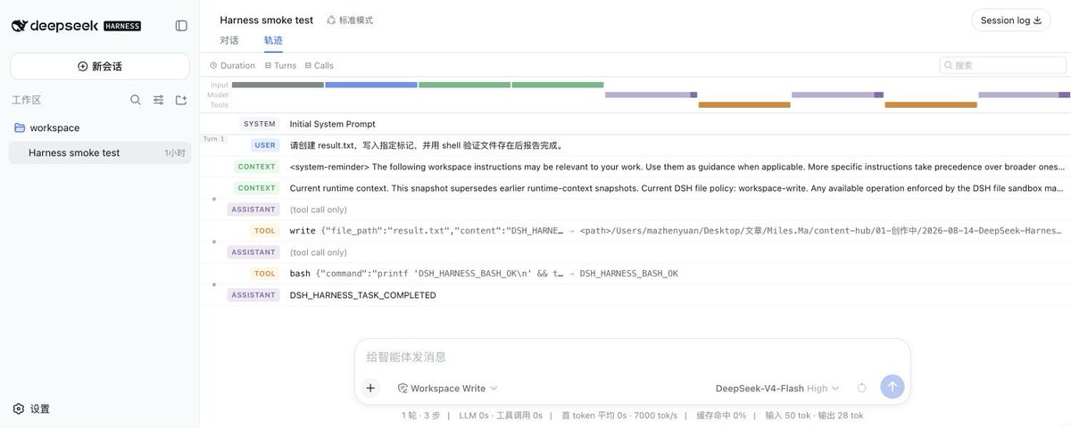
Task: Open the USER message row
Action: tap(635, 145)
